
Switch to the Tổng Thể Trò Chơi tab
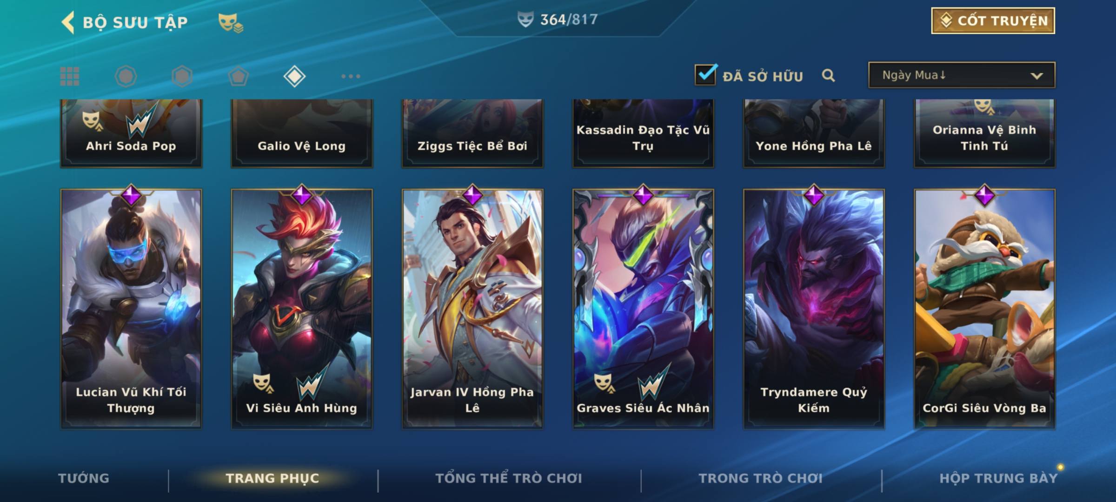click(x=509, y=478)
